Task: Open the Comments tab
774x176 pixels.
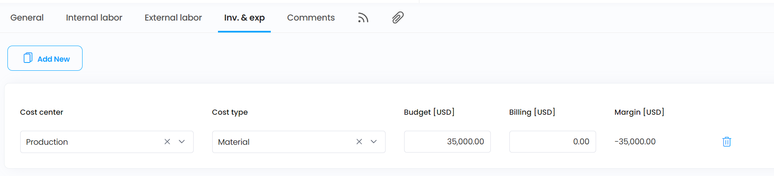Action: click(x=311, y=18)
